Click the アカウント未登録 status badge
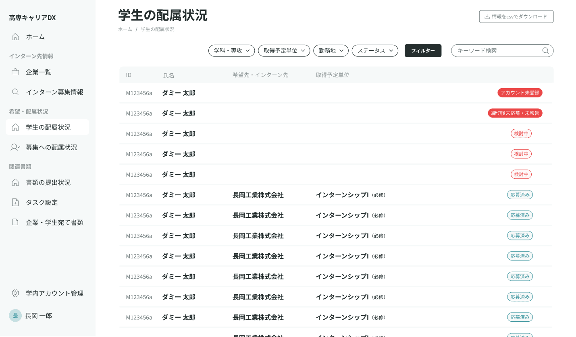This screenshot has height=337, width=576. (x=520, y=92)
